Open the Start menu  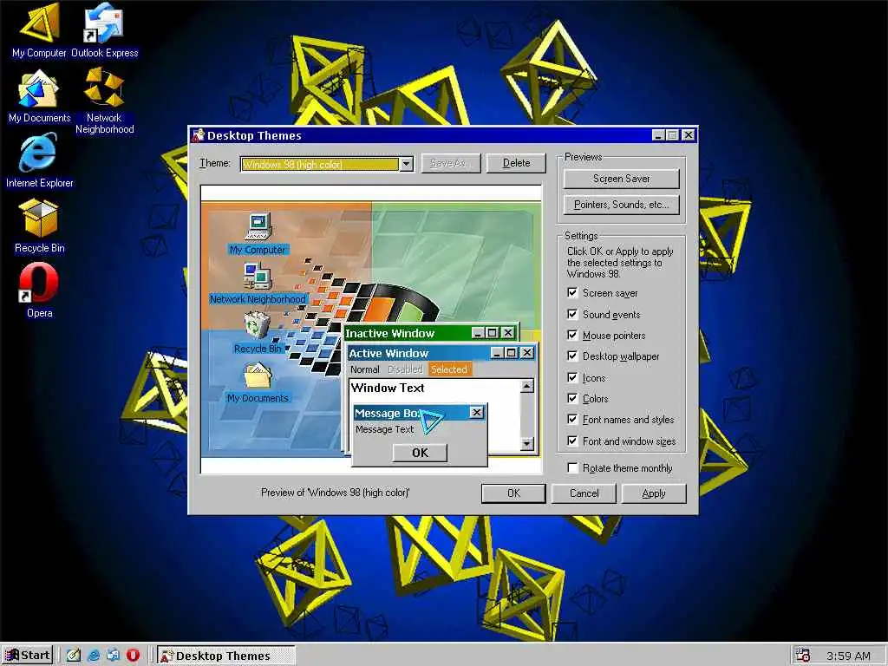[x=28, y=656]
